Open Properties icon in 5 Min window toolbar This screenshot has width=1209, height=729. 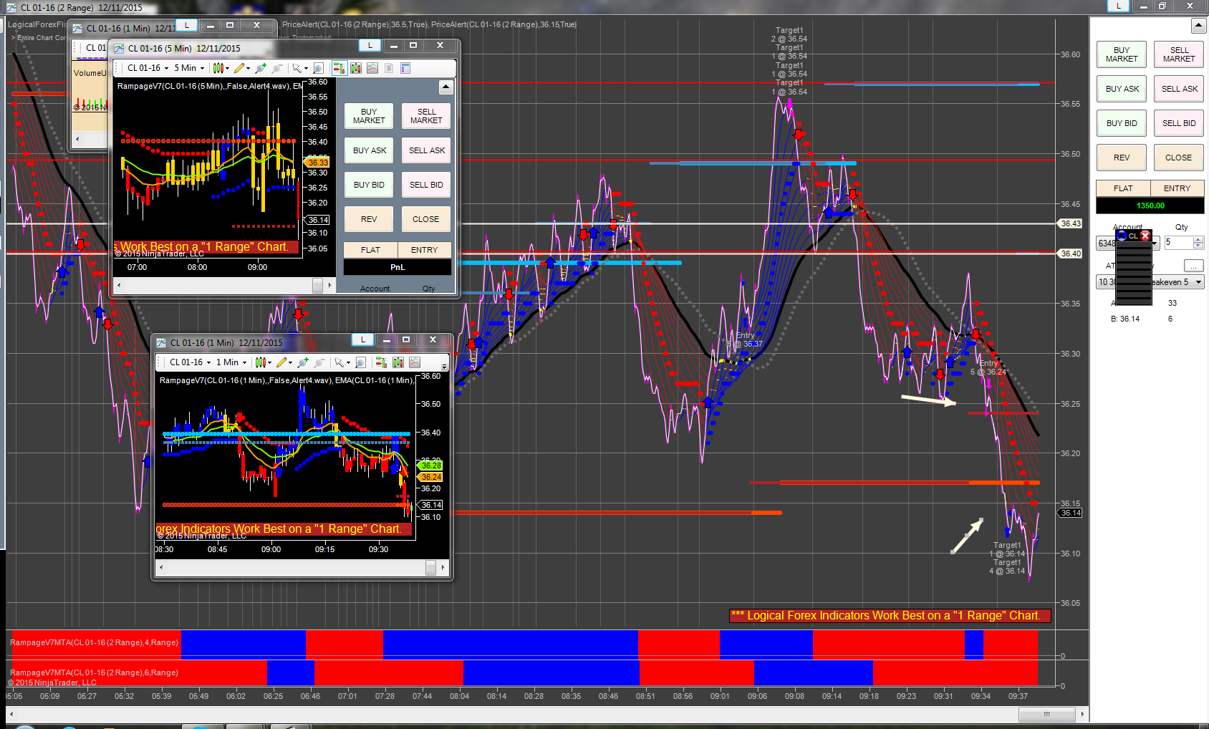point(405,68)
